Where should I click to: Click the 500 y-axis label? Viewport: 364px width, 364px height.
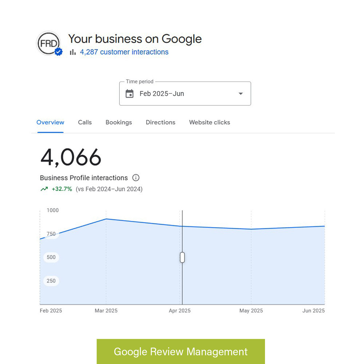(51, 257)
